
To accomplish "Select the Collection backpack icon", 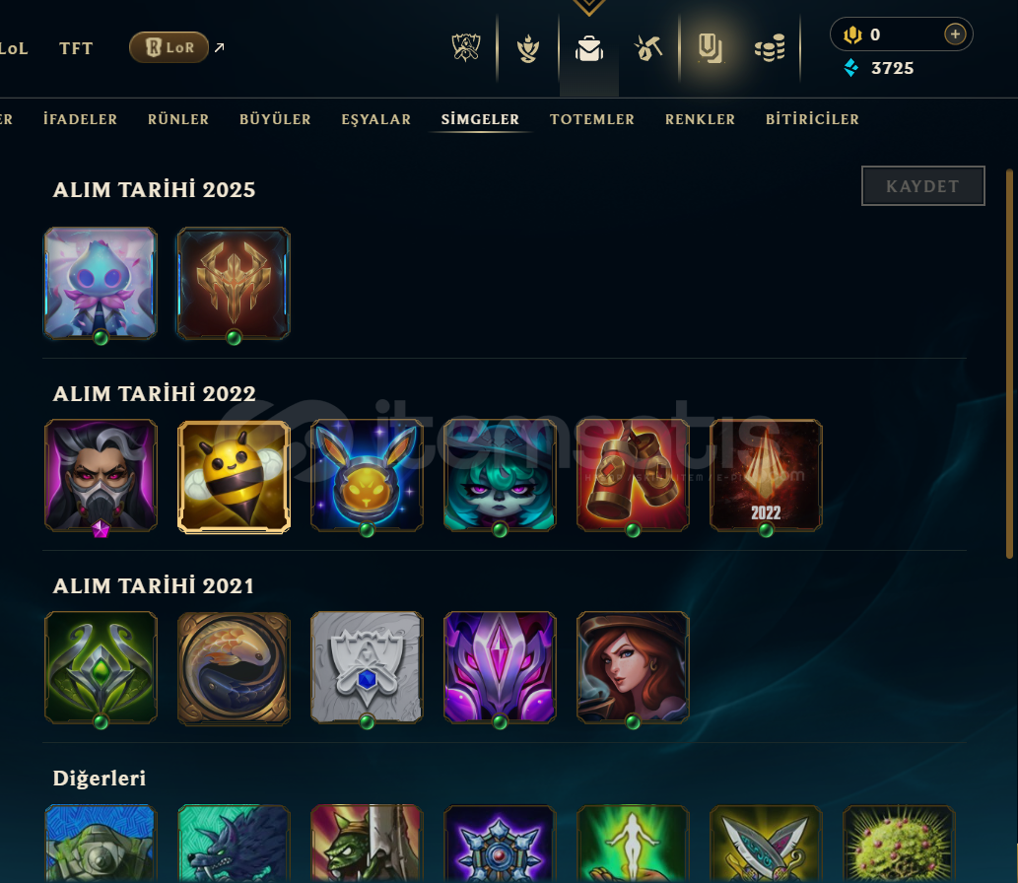I will click(x=589, y=48).
